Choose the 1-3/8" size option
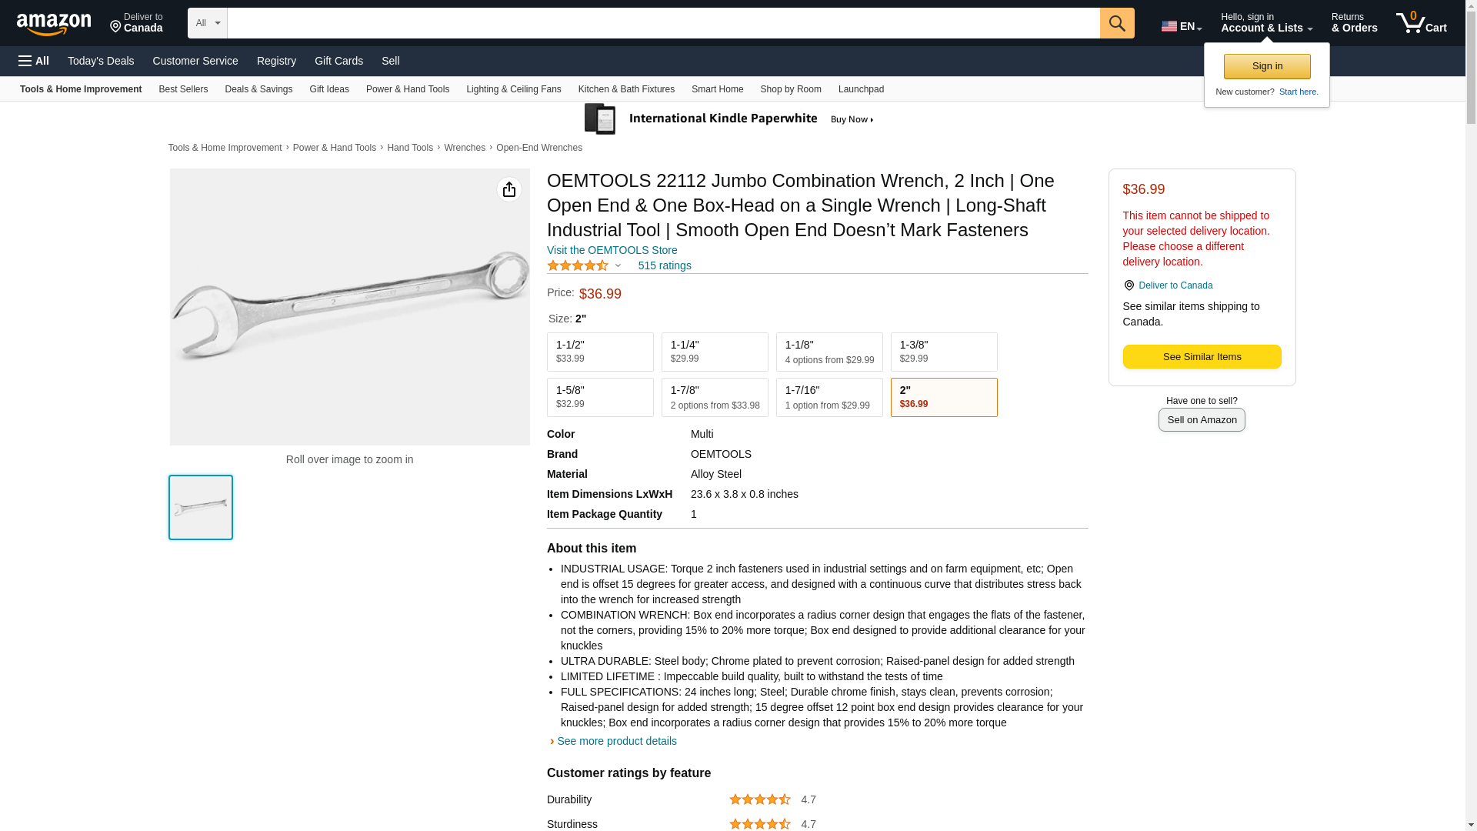Screen dimensions: 1477x831 943,352
